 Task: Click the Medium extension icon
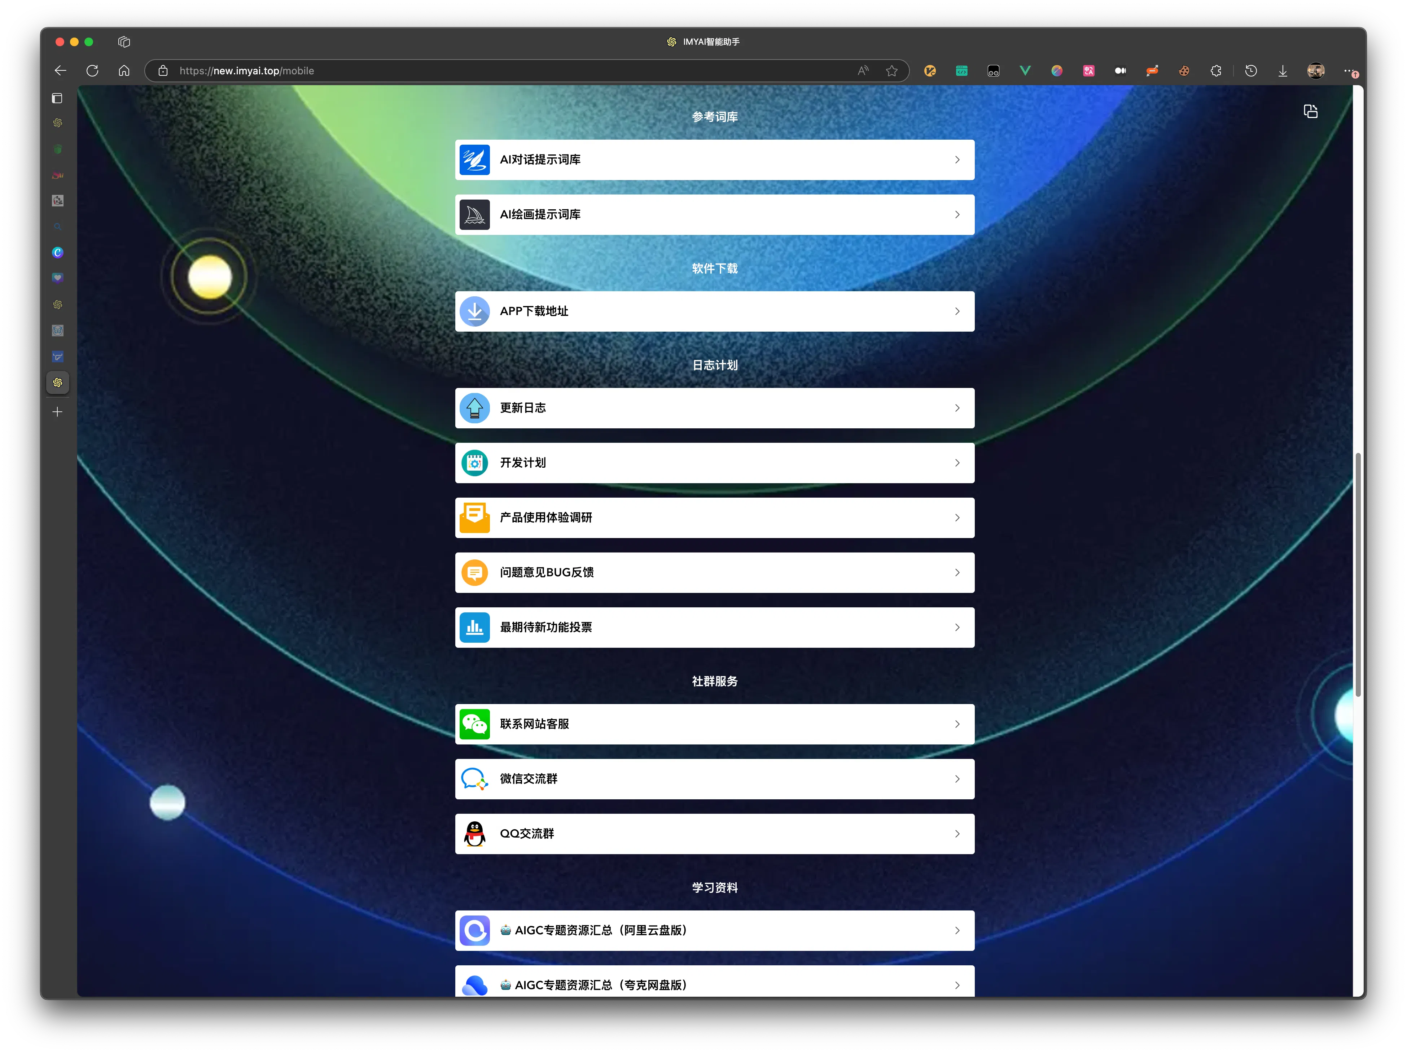coord(1120,71)
